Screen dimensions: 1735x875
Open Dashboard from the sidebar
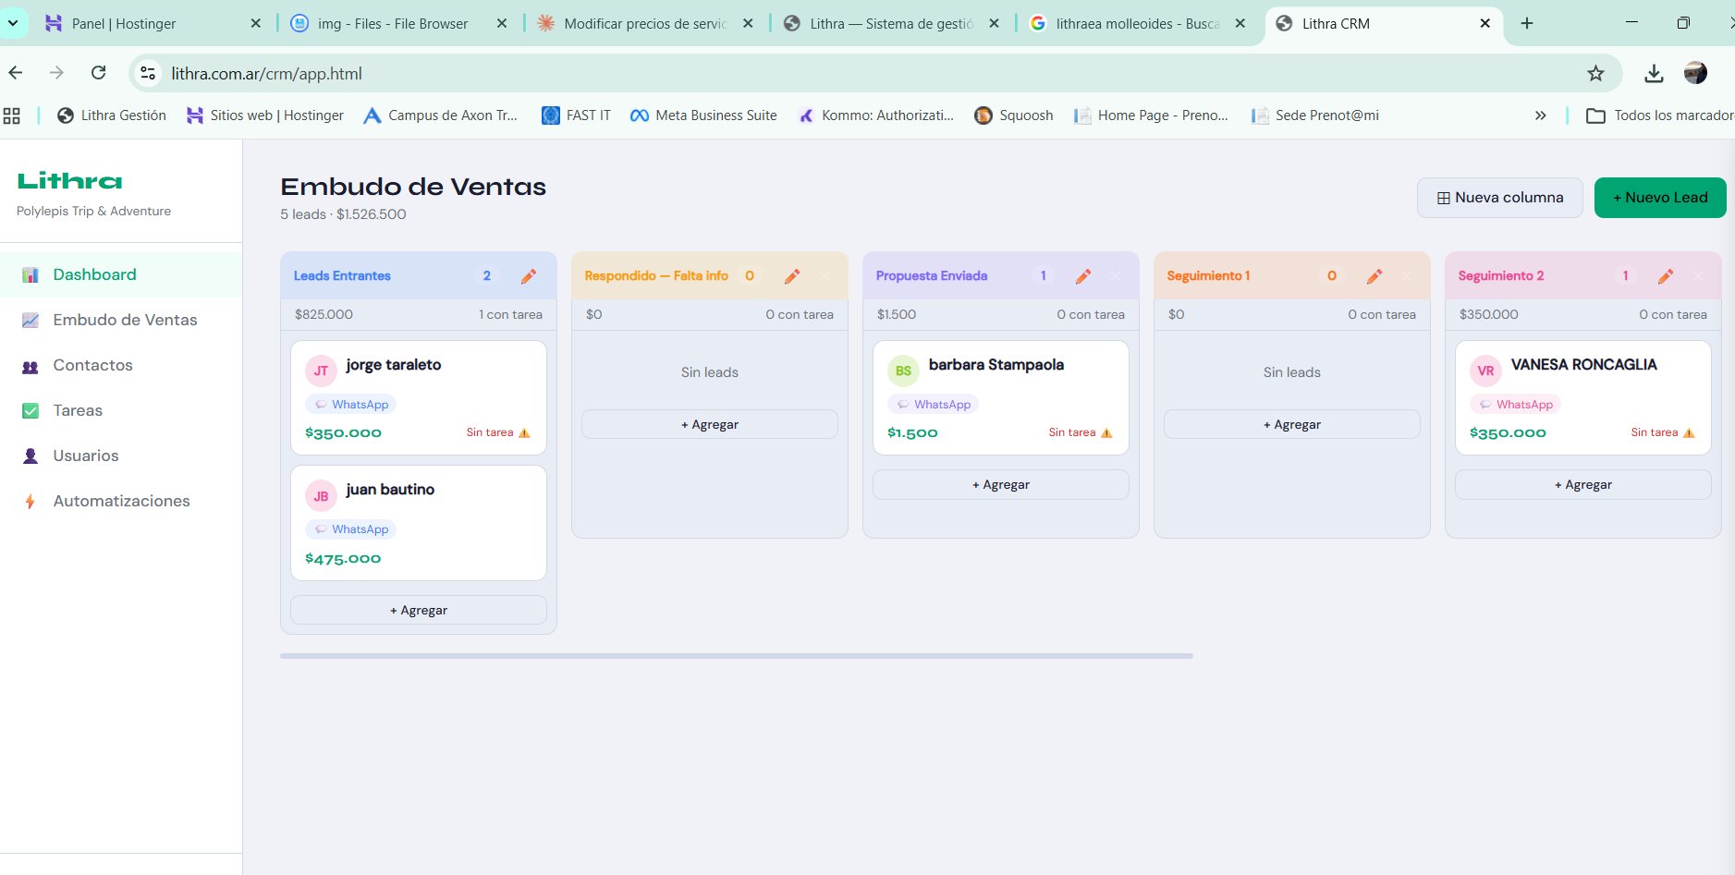point(121,274)
